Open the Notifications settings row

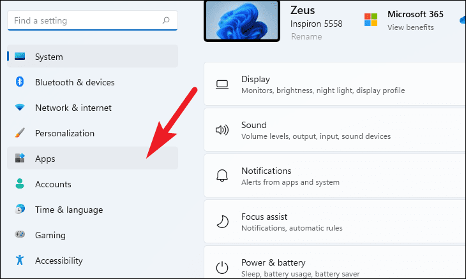click(x=334, y=176)
